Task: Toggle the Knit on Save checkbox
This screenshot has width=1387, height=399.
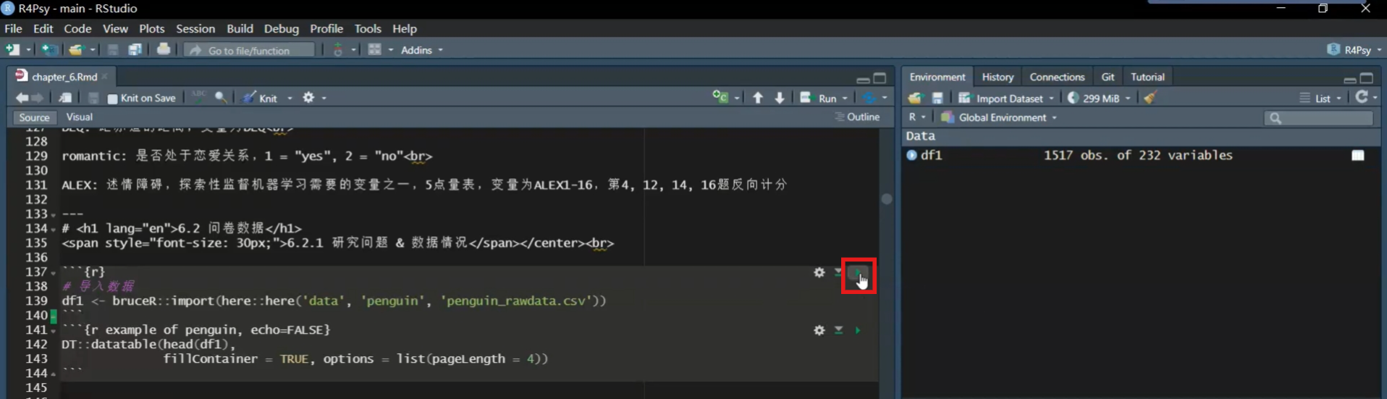Action: tap(113, 98)
